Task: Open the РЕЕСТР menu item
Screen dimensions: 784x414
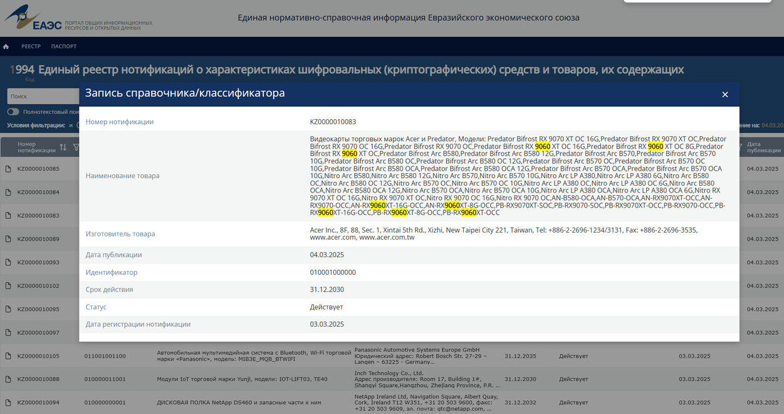Action: coord(31,46)
